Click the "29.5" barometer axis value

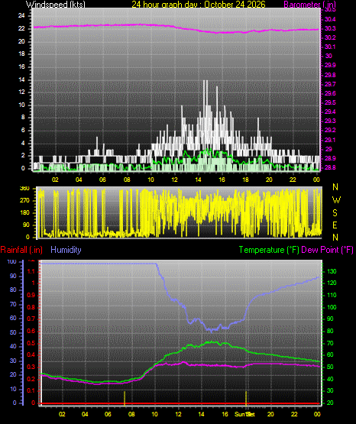pos(330,102)
